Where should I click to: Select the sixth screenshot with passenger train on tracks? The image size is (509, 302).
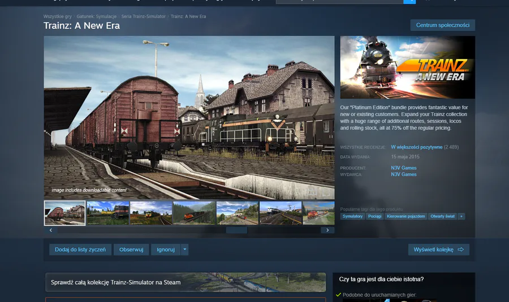point(281,213)
